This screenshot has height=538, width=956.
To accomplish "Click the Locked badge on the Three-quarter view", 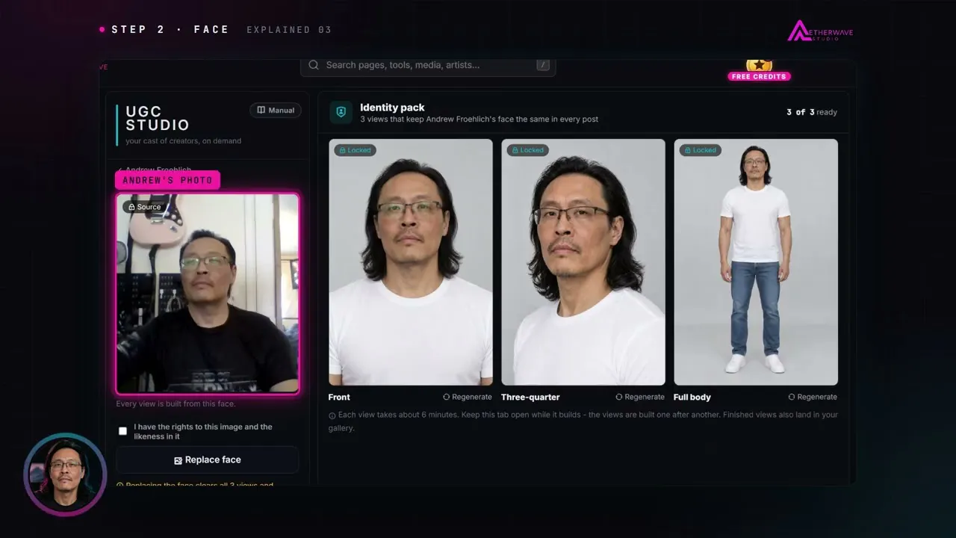I will coord(527,150).
